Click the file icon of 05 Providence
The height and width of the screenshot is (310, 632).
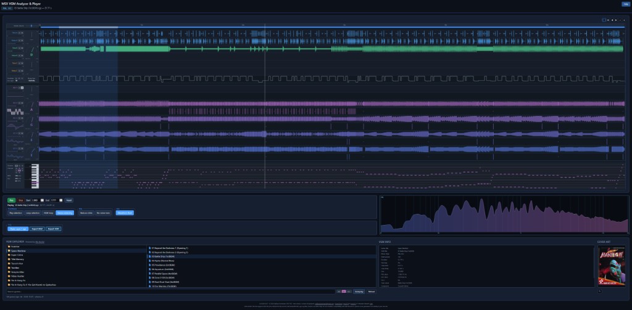click(x=149, y=265)
